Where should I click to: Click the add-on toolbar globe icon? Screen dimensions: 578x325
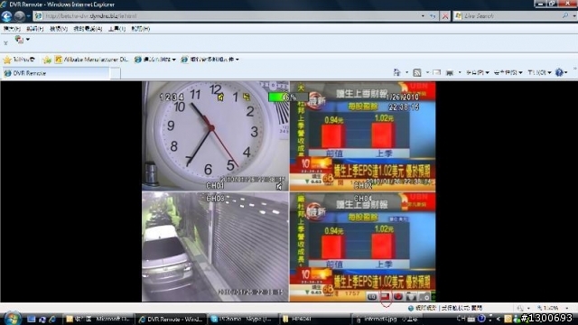tap(19, 40)
